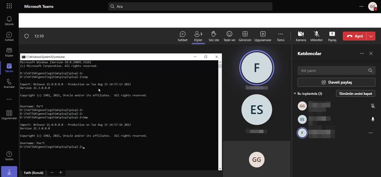Open Sohbet in the meeting toolbar

tap(182, 36)
